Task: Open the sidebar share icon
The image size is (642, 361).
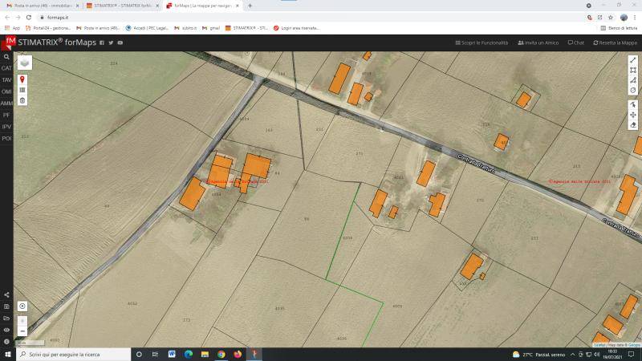Action: pos(6,294)
